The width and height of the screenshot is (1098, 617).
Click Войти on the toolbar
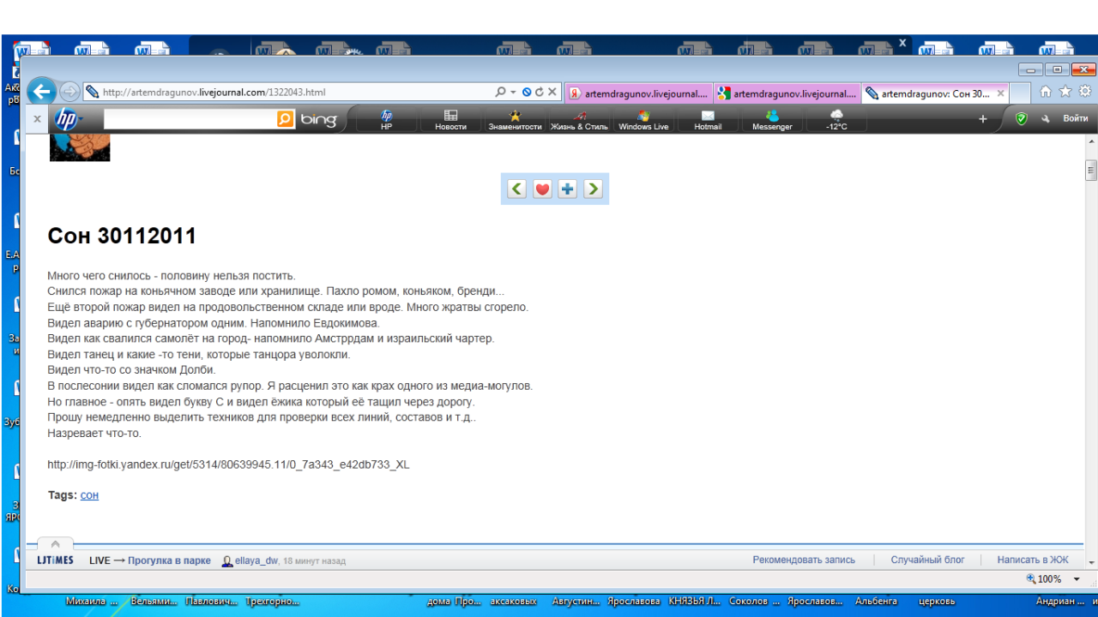tap(1076, 119)
